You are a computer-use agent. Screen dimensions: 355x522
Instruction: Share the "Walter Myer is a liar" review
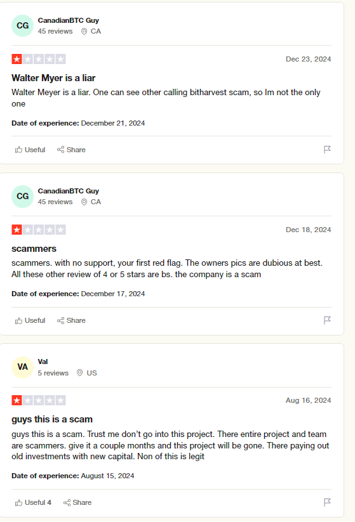pyautogui.click(x=71, y=150)
